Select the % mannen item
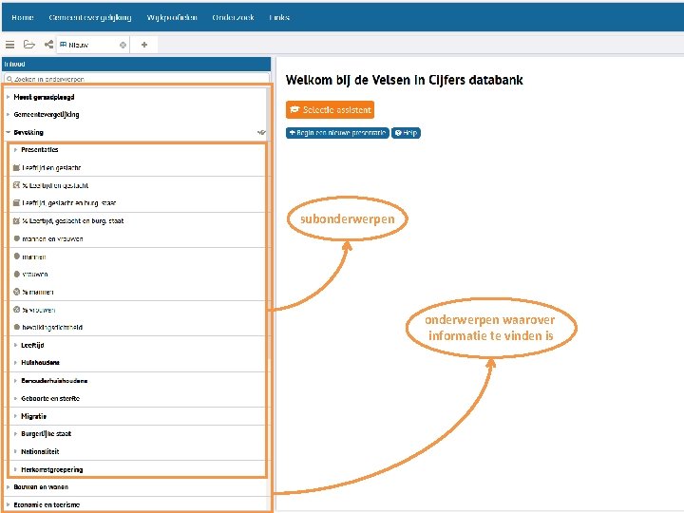The image size is (684, 513). [38, 292]
